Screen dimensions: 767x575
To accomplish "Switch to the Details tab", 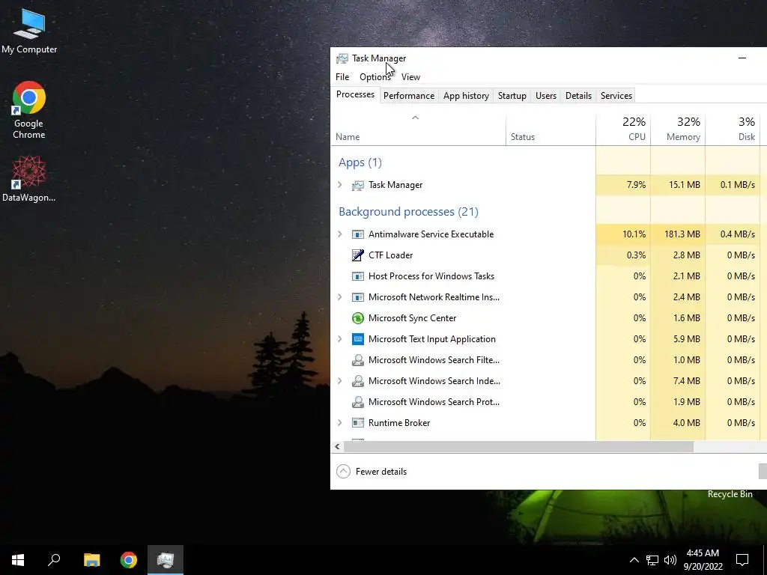I will [x=579, y=96].
